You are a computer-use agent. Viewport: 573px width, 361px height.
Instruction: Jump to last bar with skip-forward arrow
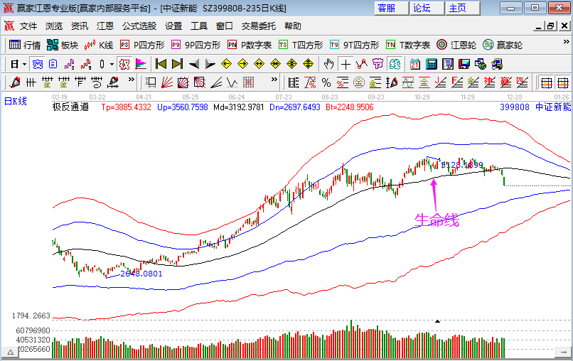177,64
